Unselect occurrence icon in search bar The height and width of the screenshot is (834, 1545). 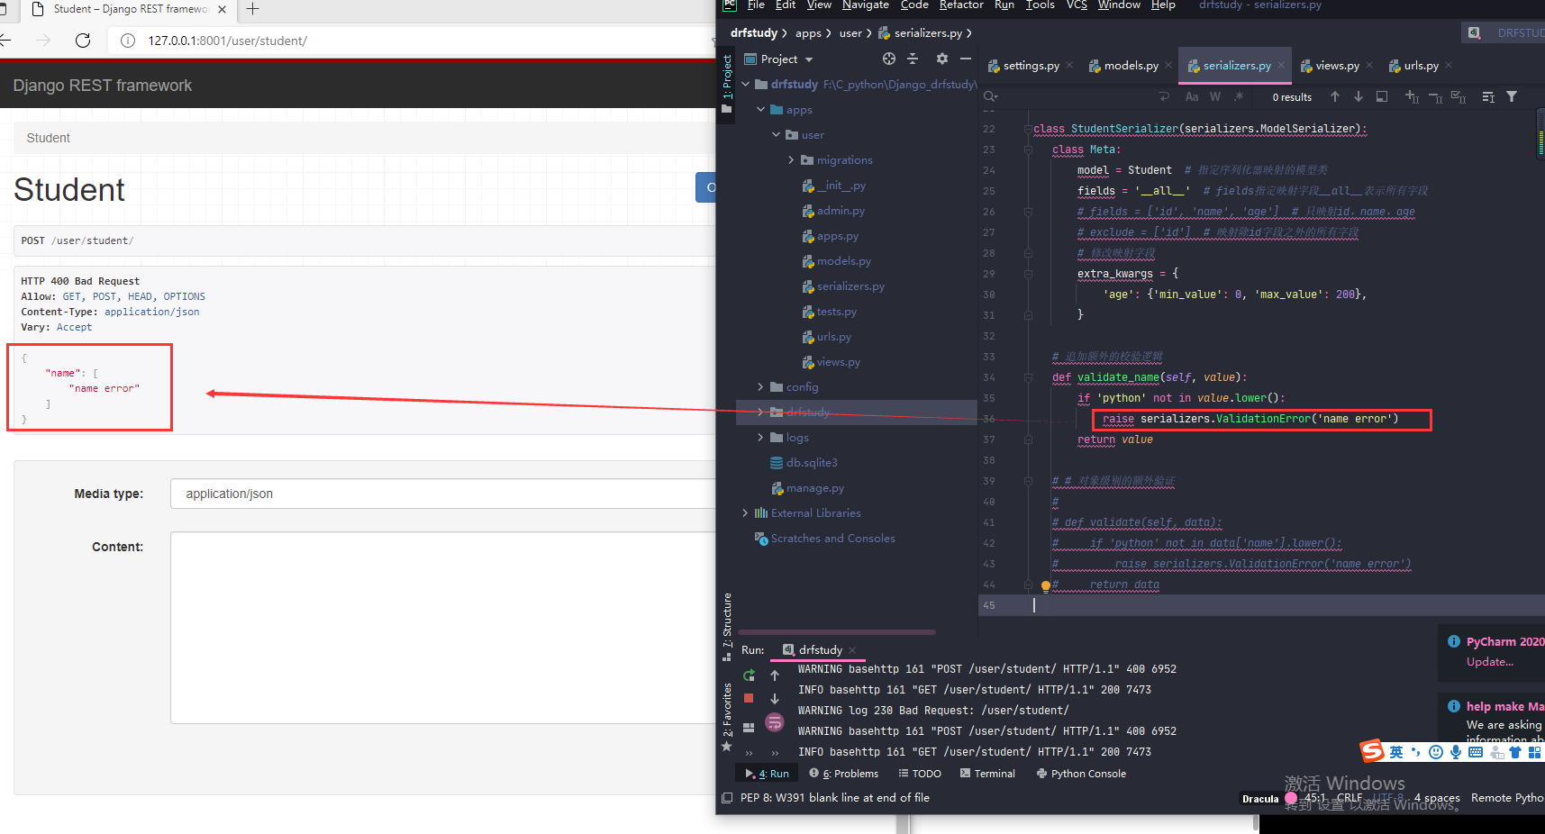tap(1435, 96)
